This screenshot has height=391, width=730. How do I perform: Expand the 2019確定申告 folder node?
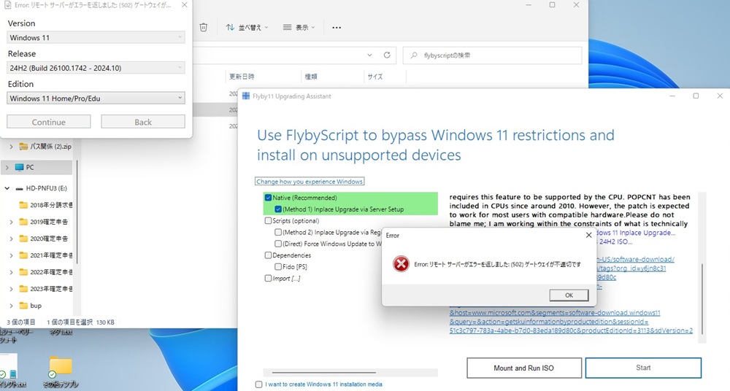coord(11,222)
